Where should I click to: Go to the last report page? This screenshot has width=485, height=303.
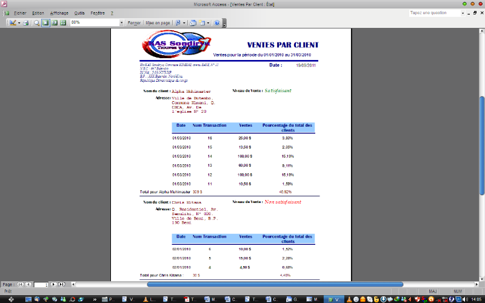point(62,284)
